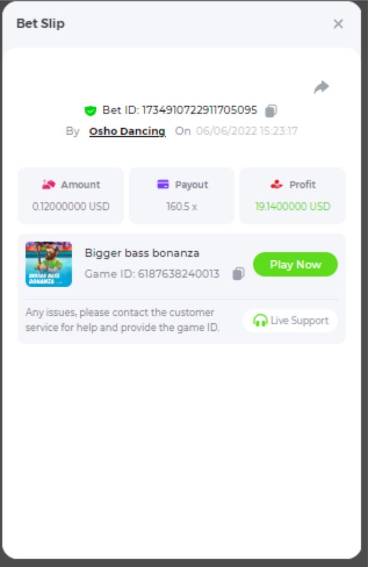Screen dimensions: 368x567
Task: Click the 19.1400000 USD profit value
Action: pos(293,206)
